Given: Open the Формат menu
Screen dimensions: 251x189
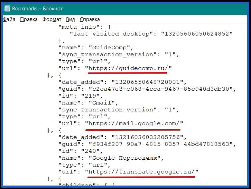Looking at the screenshot, I should (52, 19).
